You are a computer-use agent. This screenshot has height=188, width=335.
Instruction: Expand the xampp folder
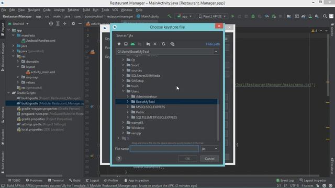pyautogui.click(x=123, y=133)
